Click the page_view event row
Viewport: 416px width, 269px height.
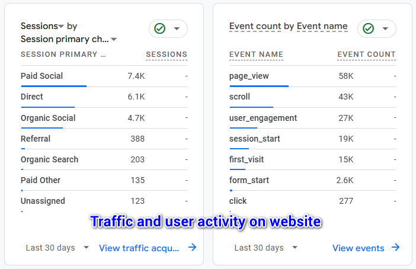click(x=249, y=76)
